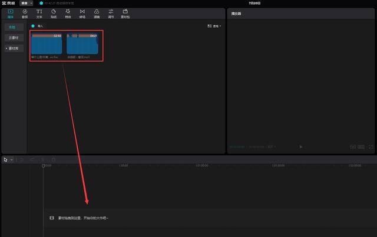Image resolution: width=377 pixels, height=237 pixels.
Task: Open the player zoom-to-fit dropdown
Action: 272,146
